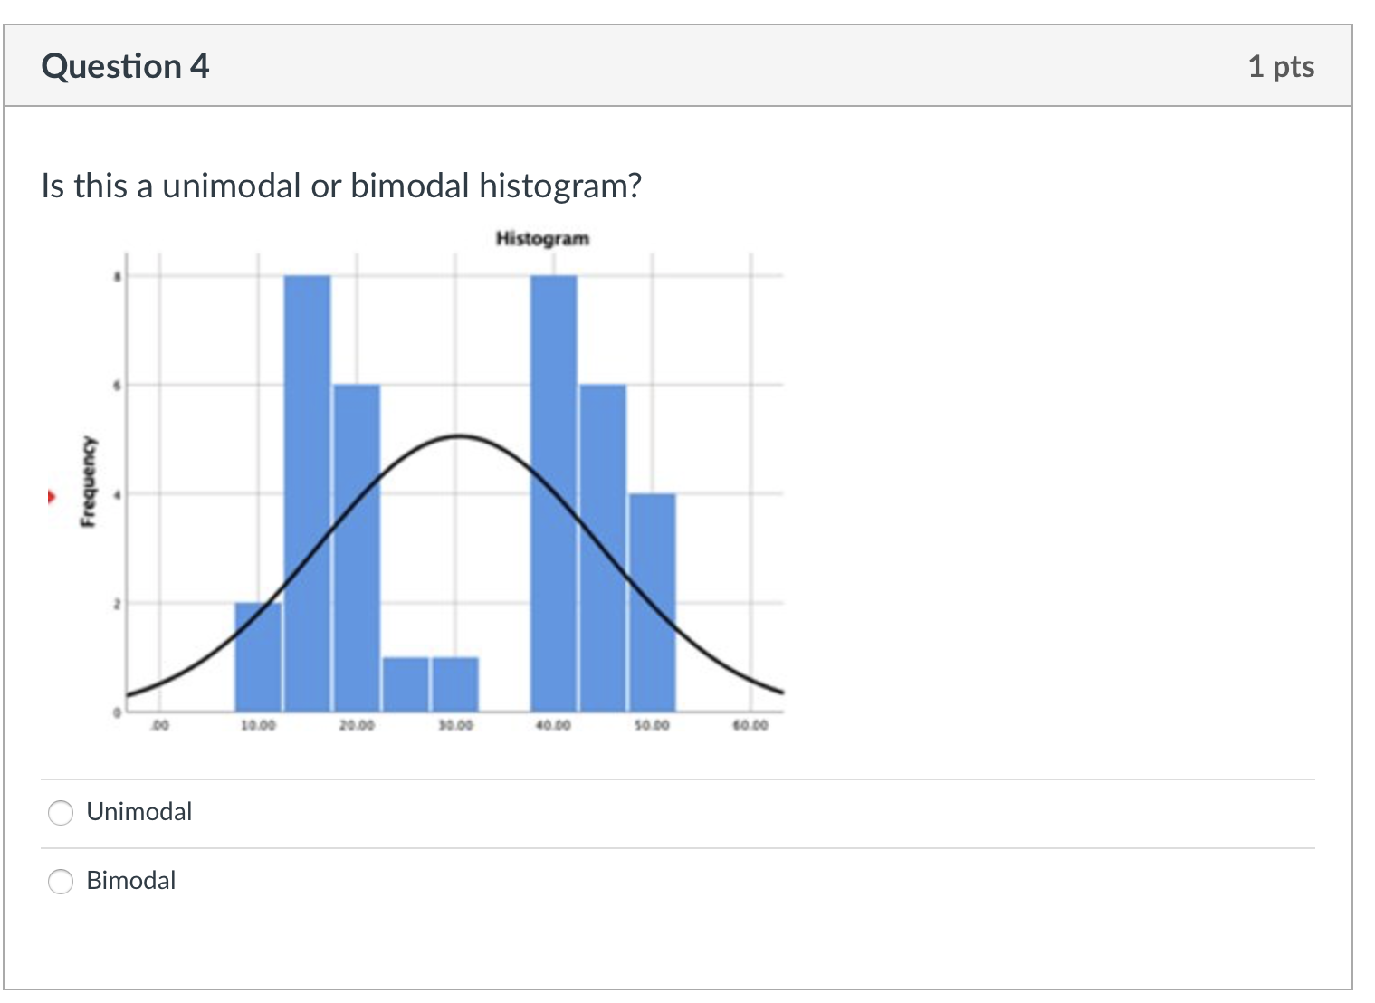
Task: Click the Histogram title above the chart
Action: (x=541, y=238)
